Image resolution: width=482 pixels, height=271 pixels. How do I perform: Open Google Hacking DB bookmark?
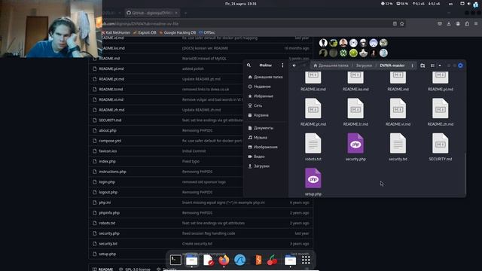point(178,32)
